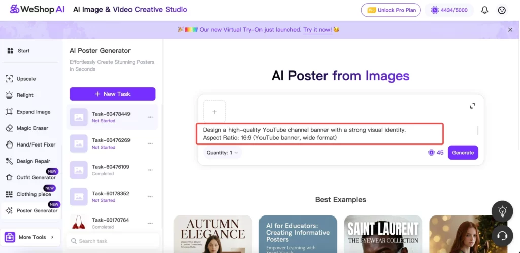Open the Relight menu label
Image resolution: width=520 pixels, height=253 pixels.
(25, 95)
